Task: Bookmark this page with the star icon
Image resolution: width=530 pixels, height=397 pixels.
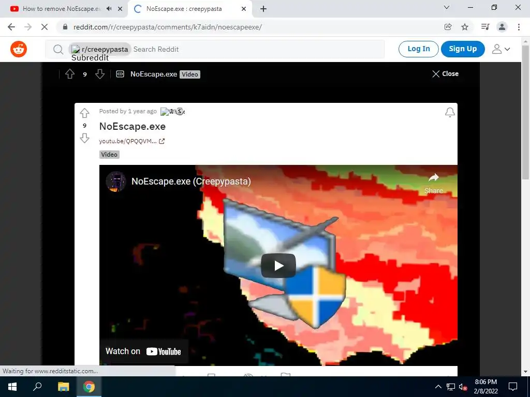Action: [x=465, y=27]
